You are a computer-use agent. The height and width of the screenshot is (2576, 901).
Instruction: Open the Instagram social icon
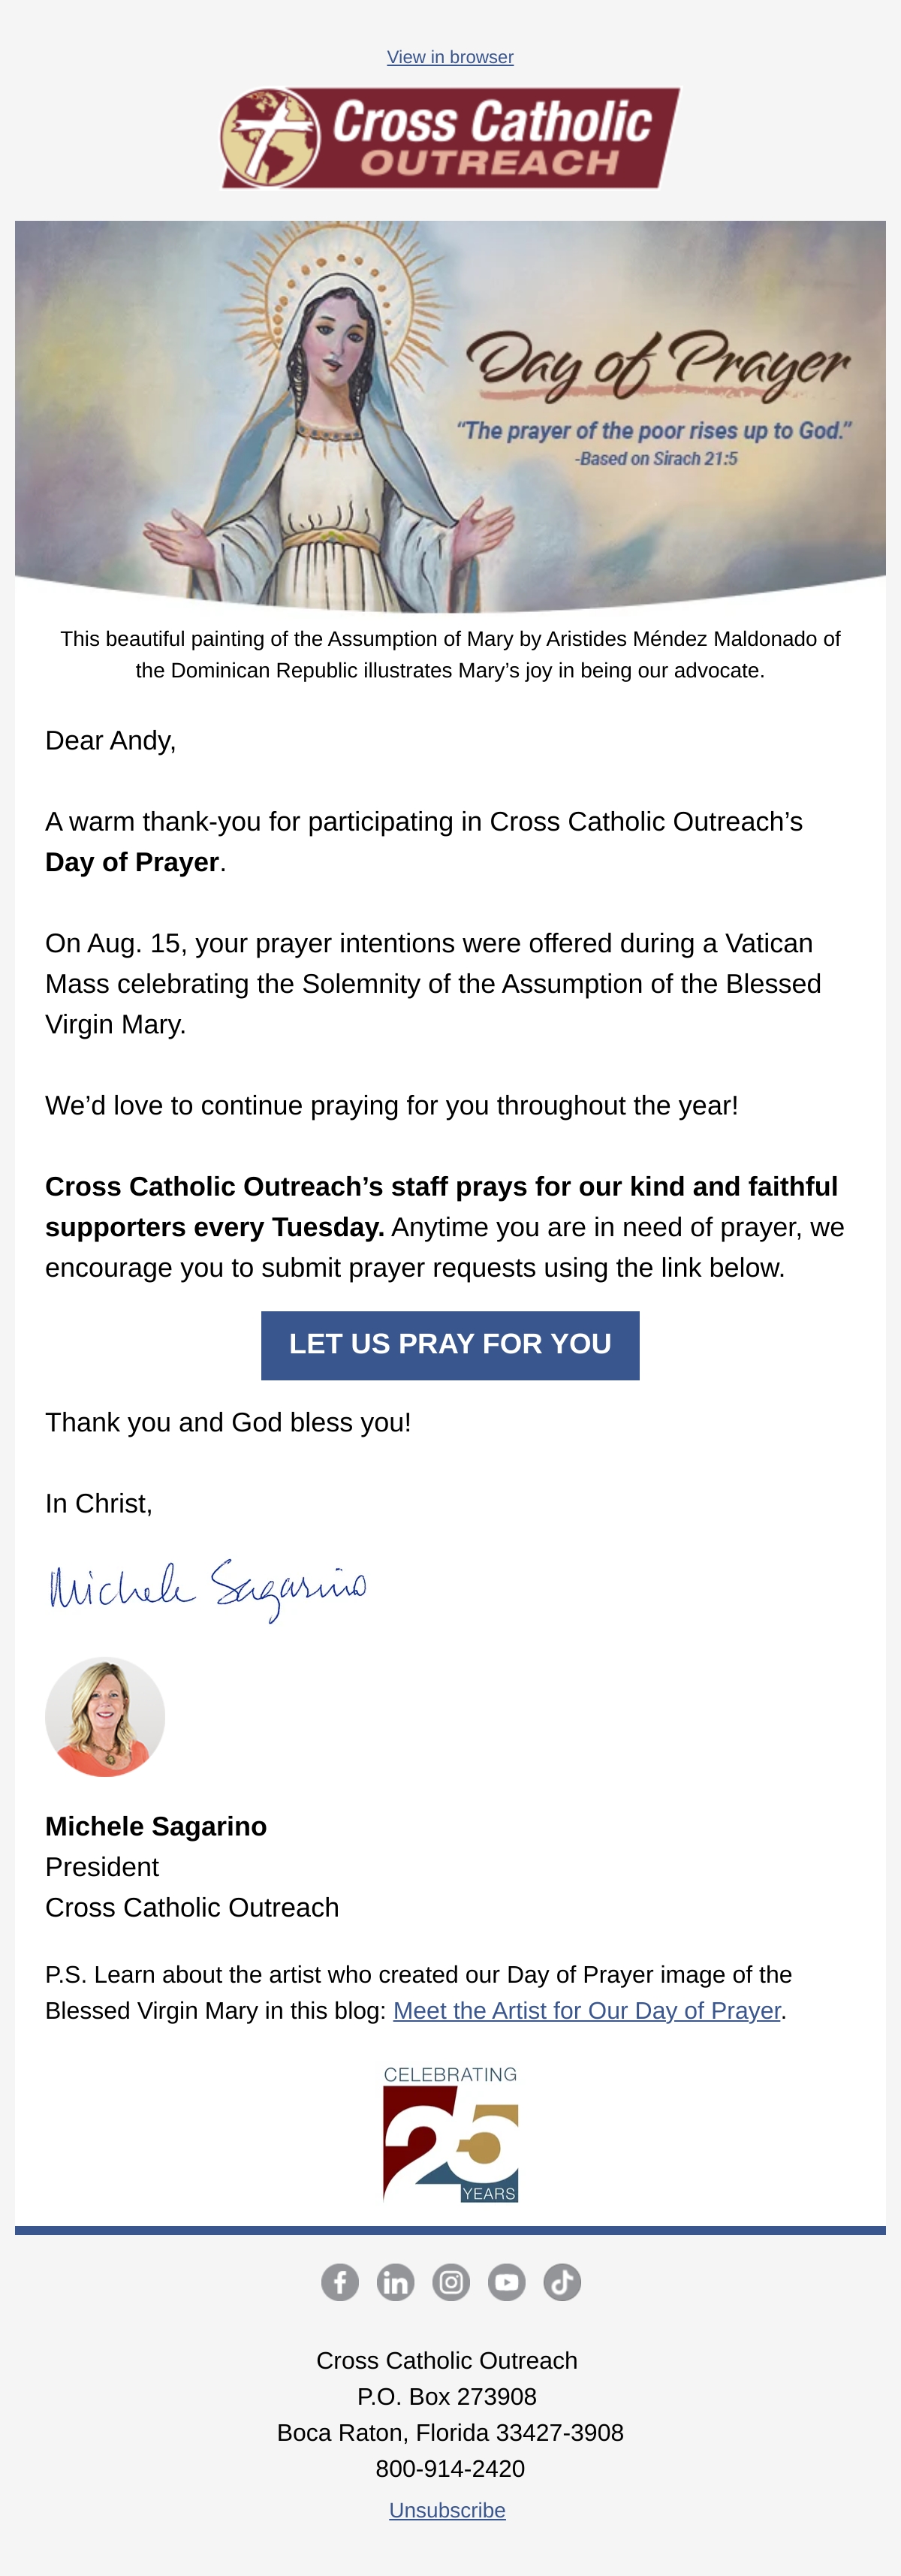451,2282
